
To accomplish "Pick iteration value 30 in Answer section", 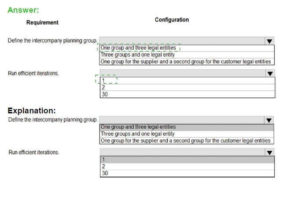I will tap(105, 94).
